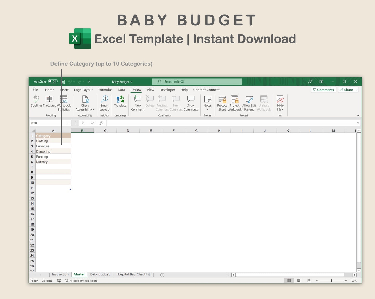Image resolution: width=375 pixels, height=299 pixels.
Task: Switch to Baby Budget sheet tab
Action: (100, 274)
